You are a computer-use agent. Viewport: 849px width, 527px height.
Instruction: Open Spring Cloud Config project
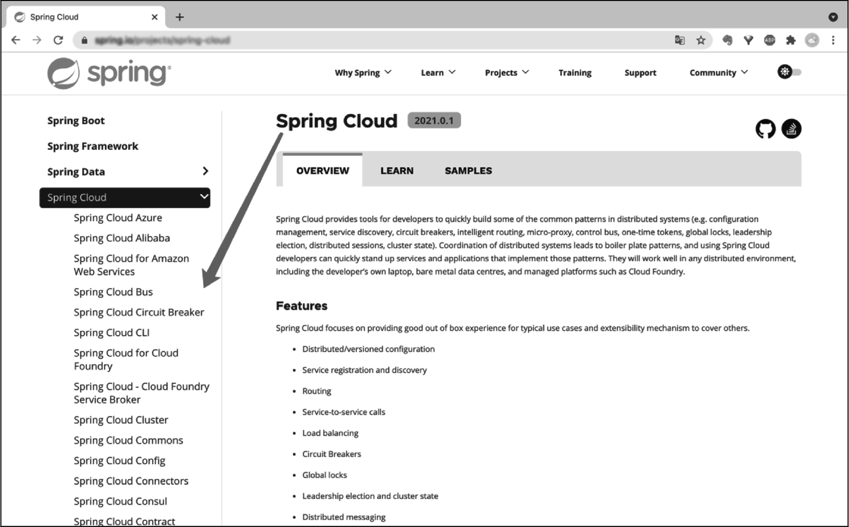(119, 460)
